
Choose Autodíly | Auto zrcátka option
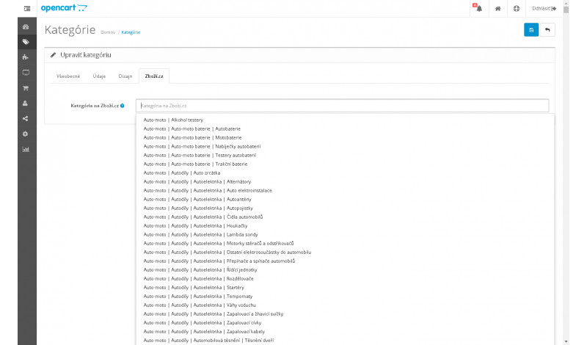345,173
